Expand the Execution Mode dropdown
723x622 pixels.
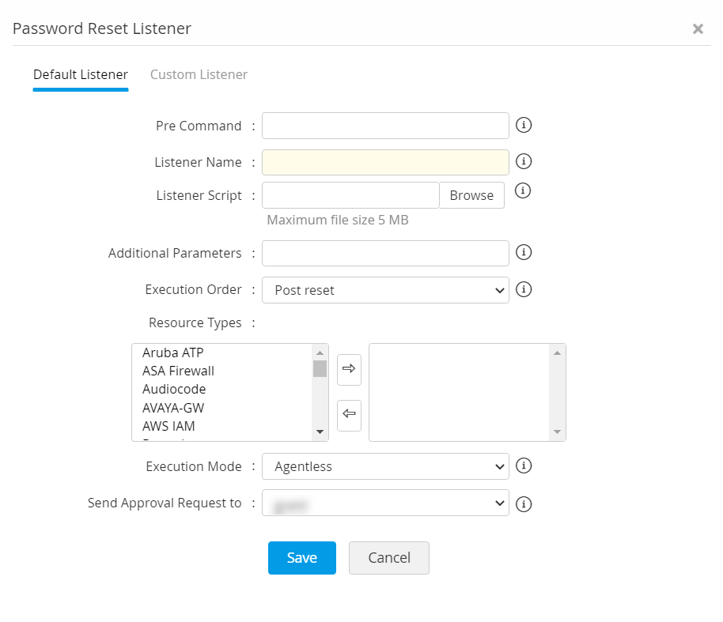coord(385,466)
